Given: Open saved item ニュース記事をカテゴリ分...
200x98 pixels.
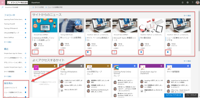Looking at the screenshot, I should [x=13, y=92].
